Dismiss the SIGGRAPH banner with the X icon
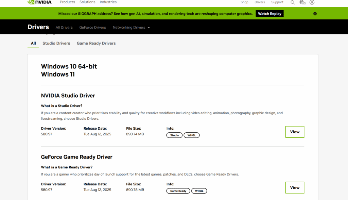This screenshot has height=200, width=348. pos(315,14)
